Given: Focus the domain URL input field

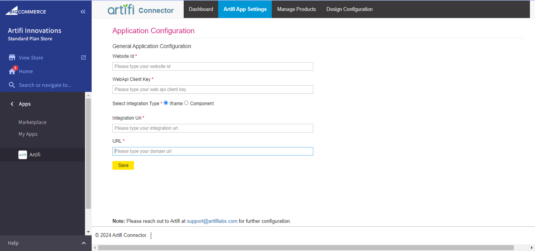Looking at the screenshot, I should (x=213, y=151).
